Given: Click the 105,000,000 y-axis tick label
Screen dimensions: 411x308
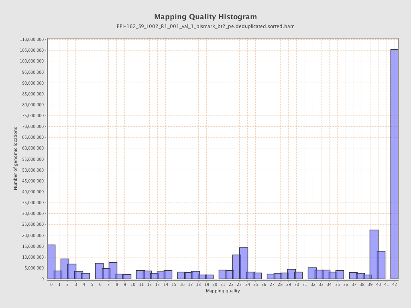Looking at the screenshot, I should click(x=32, y=50).
